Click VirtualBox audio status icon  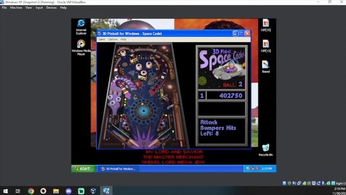tap(294, 183)
